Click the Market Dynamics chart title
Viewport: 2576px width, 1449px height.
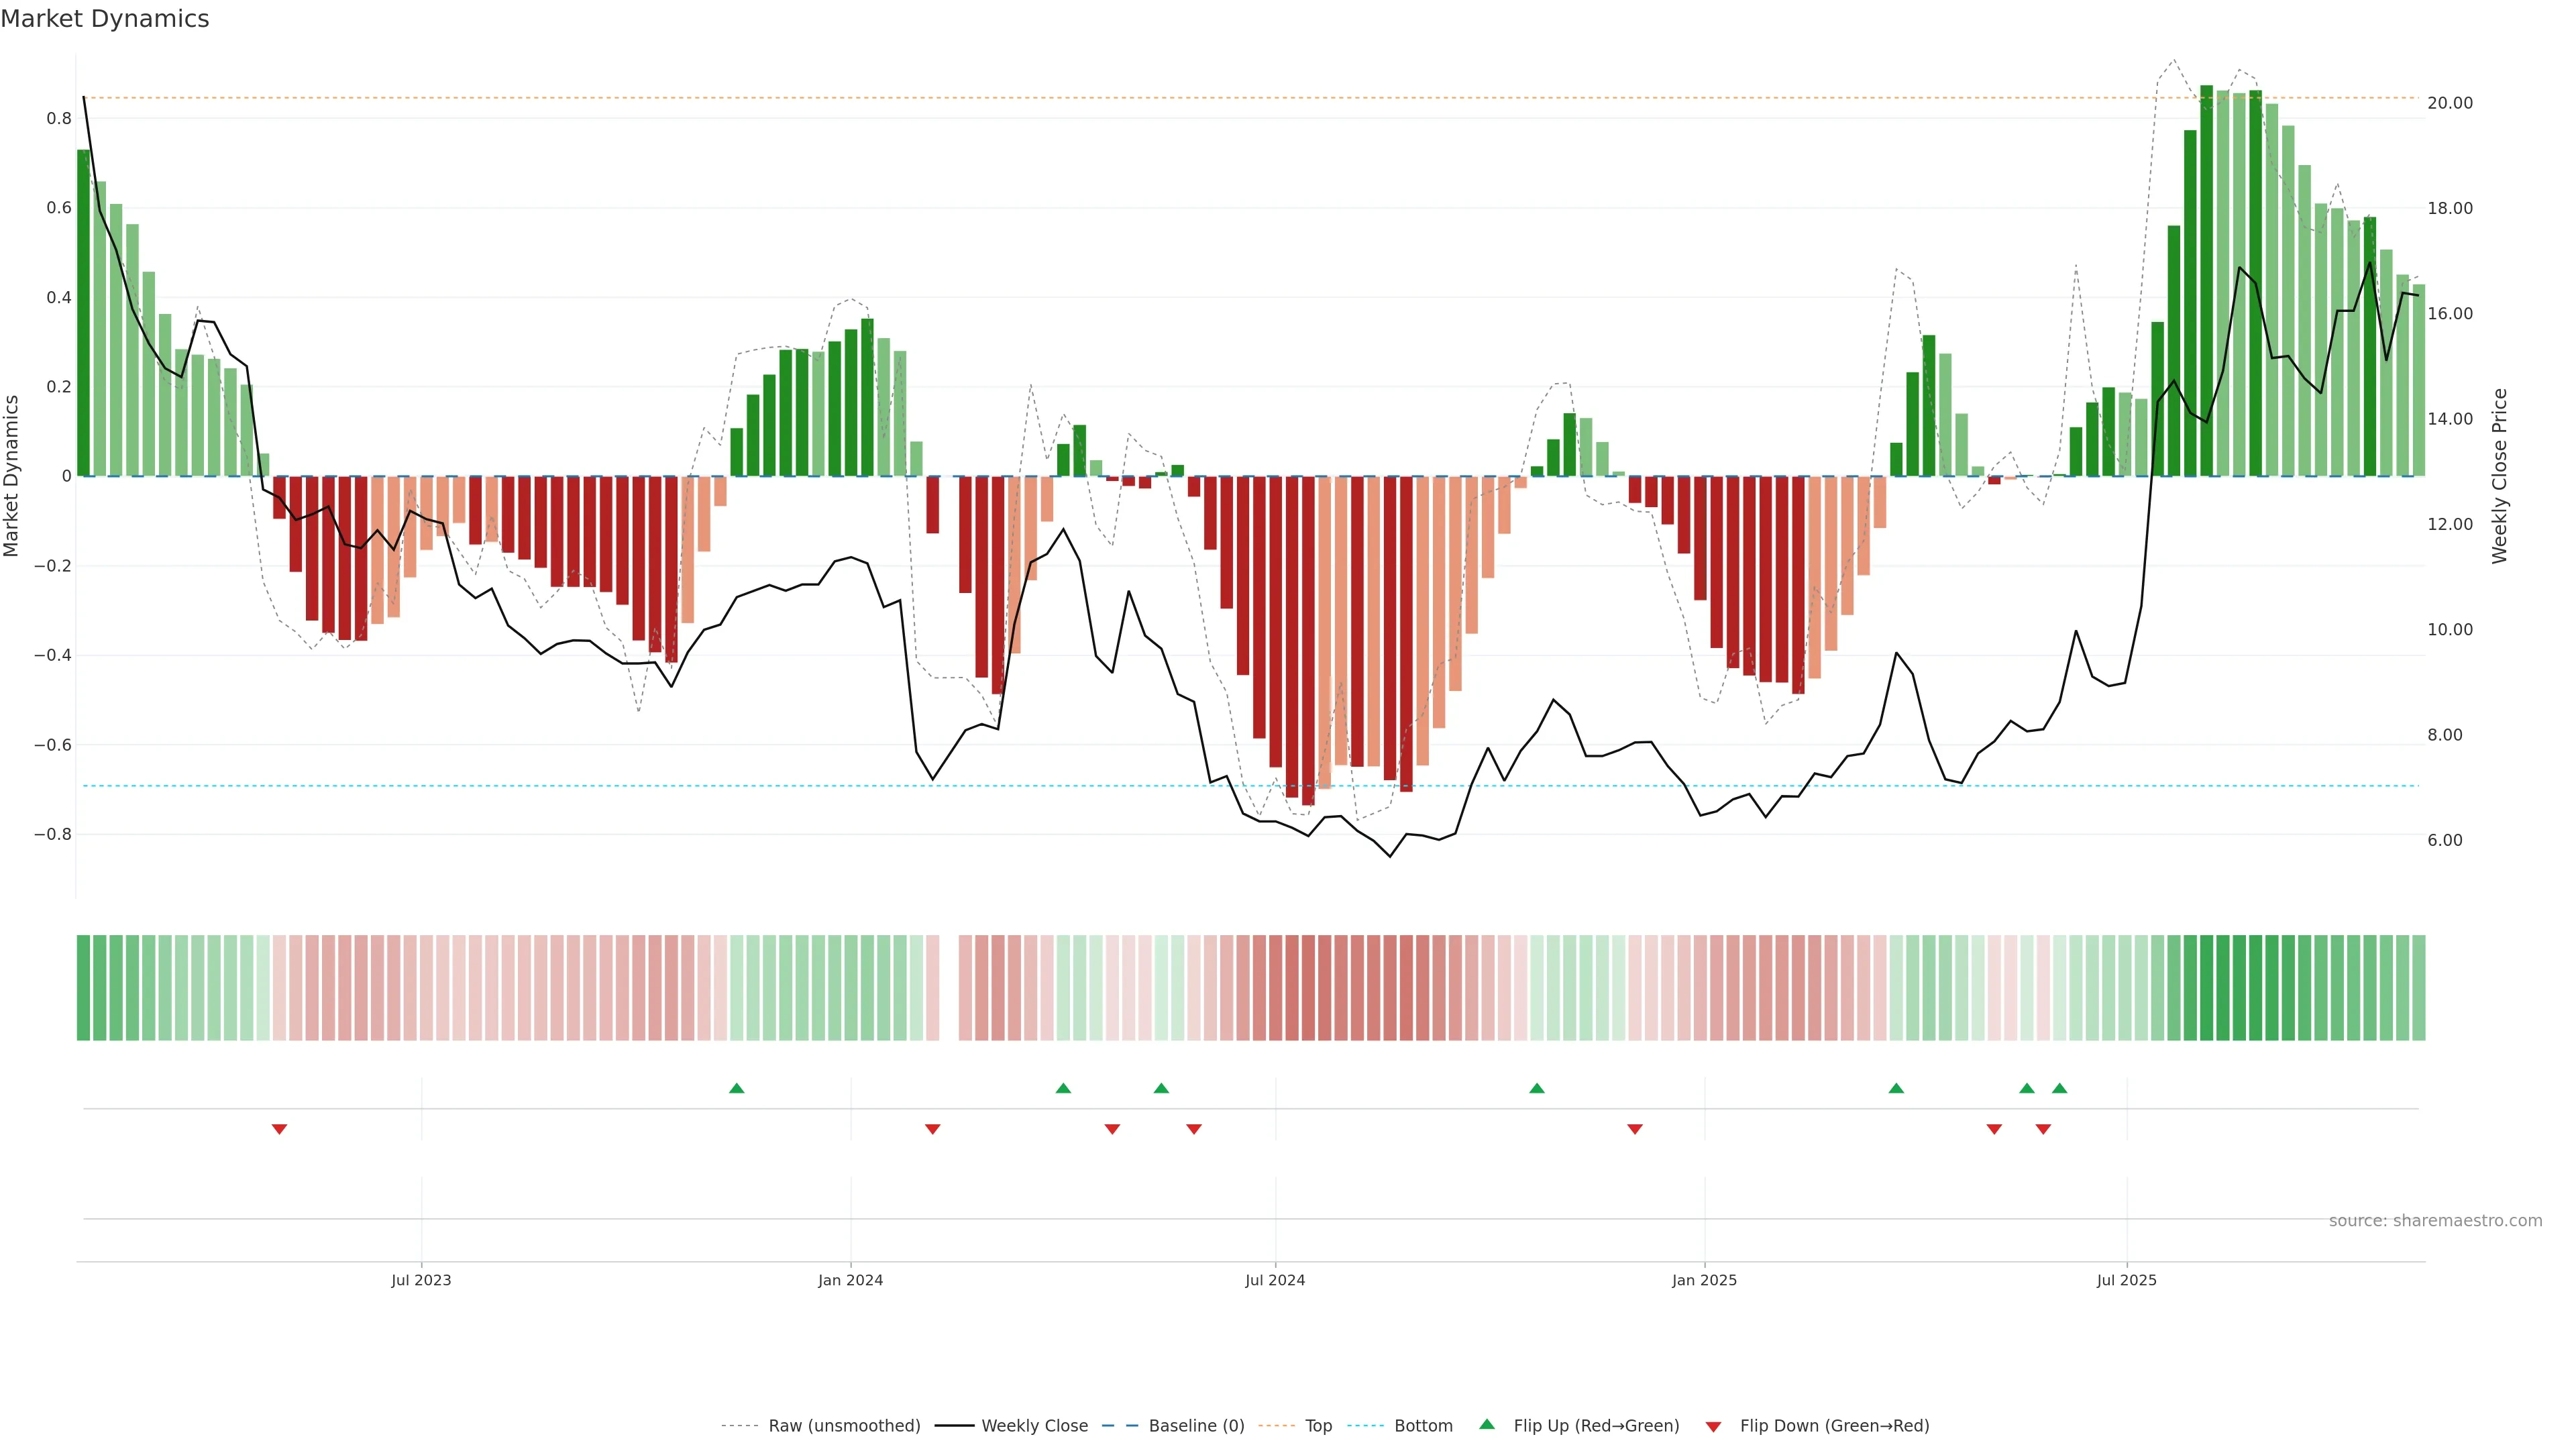click(x=105, y=19)
